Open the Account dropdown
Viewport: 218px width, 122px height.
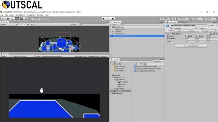tap(184, 19)
